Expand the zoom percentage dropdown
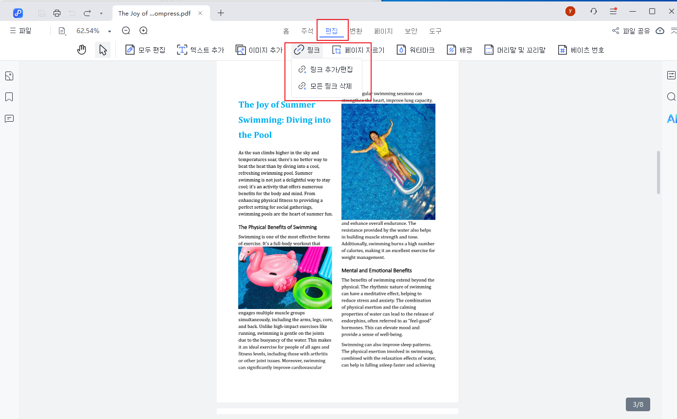 point(110,31)
